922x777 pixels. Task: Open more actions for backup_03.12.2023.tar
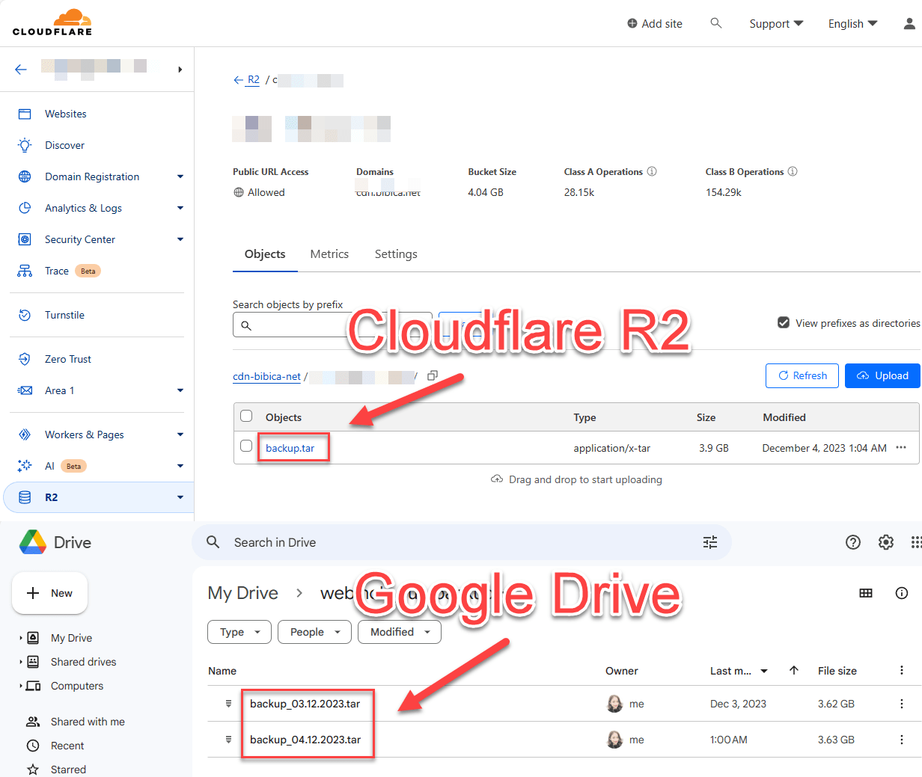[x=902, y=704]
